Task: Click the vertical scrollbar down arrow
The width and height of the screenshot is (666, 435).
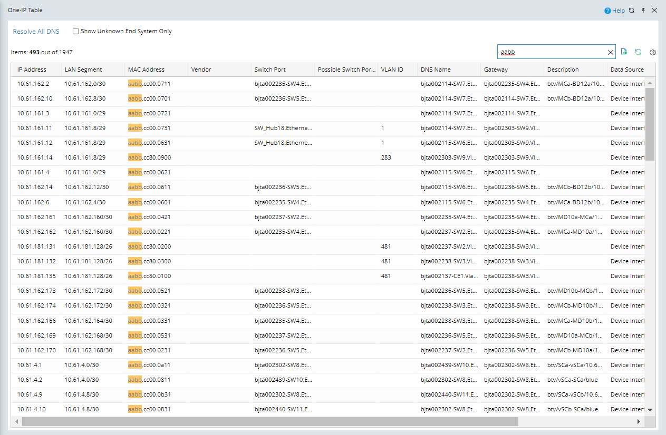Action: (650, 409)
